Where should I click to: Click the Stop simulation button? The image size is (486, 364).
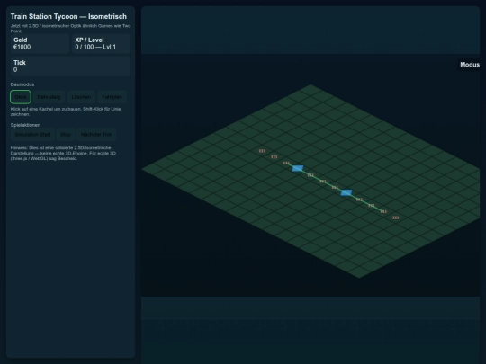[x=66, y=134]
